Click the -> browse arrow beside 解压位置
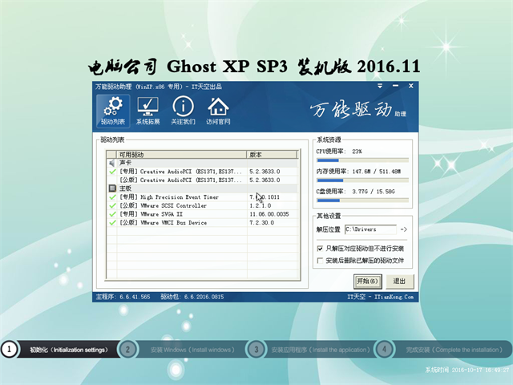This screenshot has height=385, width=513. coord(404,229)
